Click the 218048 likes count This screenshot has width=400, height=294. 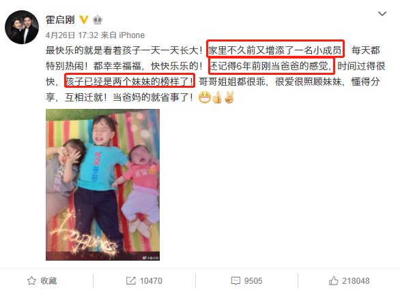coord(356,281)
